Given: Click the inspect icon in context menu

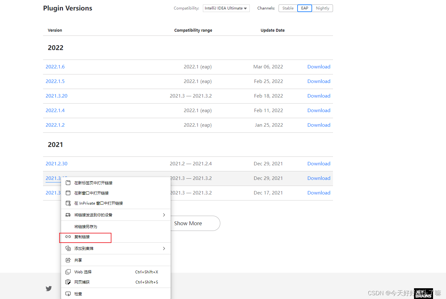Looking at the screenshot, I should [68, 294].
